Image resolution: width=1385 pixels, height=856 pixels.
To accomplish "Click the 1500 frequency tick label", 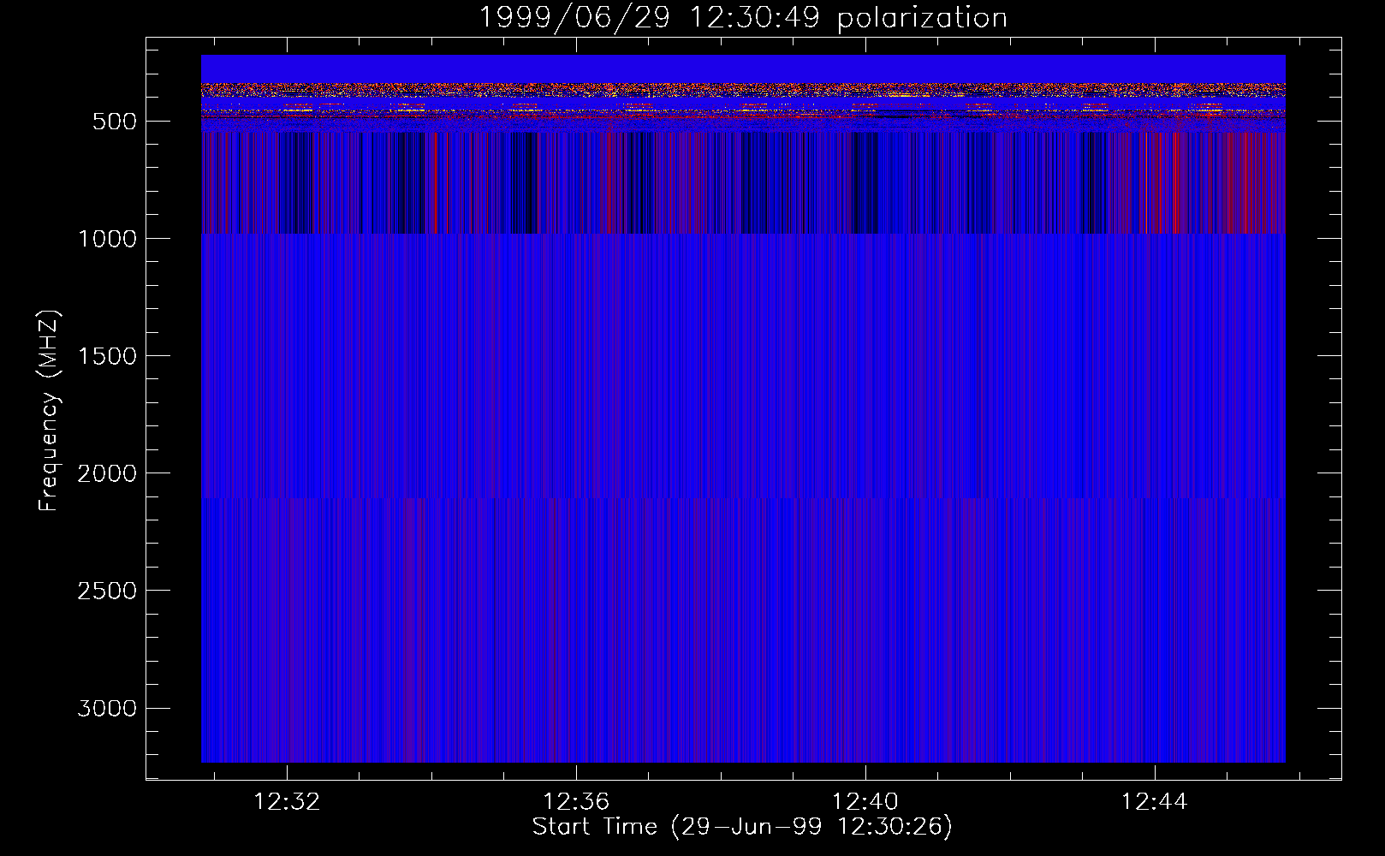I will (x=107, y=356).
